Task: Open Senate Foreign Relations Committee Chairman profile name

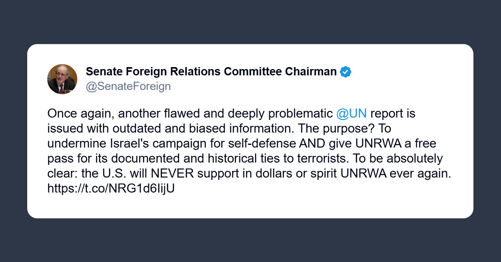Action: tap(211, 72)
